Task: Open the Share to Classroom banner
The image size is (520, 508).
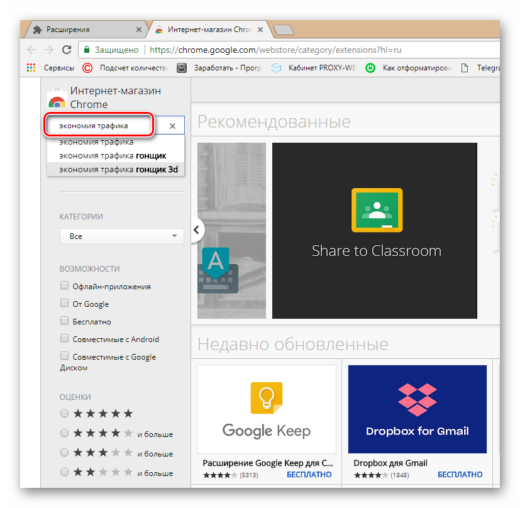Action: [375, 231]
